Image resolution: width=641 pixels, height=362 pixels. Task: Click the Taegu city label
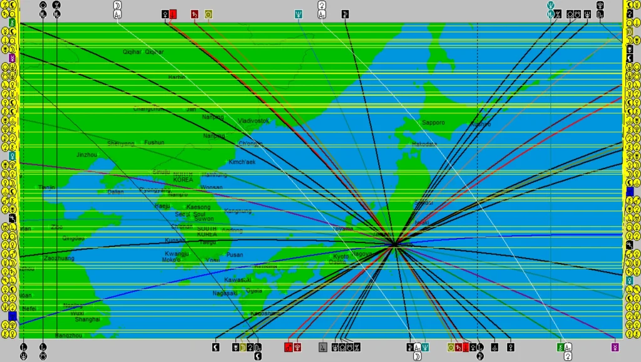(207, 242)
